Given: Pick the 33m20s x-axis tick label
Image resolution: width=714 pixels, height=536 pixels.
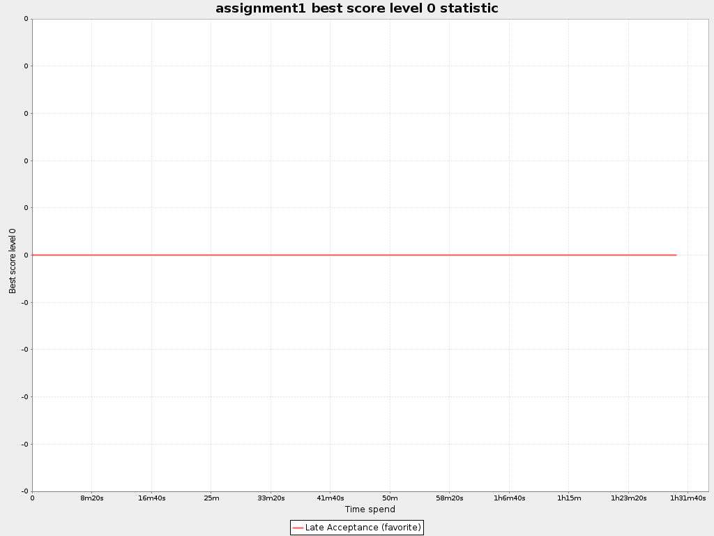Looking at the screenshot, I should [x=271, y=498].
